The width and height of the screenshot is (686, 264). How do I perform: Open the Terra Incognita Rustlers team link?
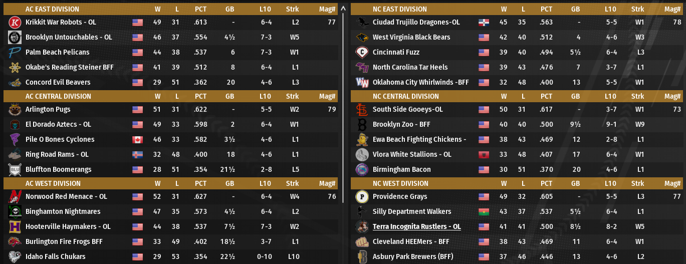point(416,226)
